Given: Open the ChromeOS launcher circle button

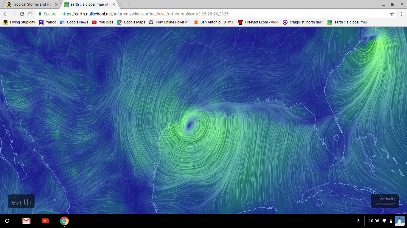Looking at the screenshot, I should pos(7,221).
